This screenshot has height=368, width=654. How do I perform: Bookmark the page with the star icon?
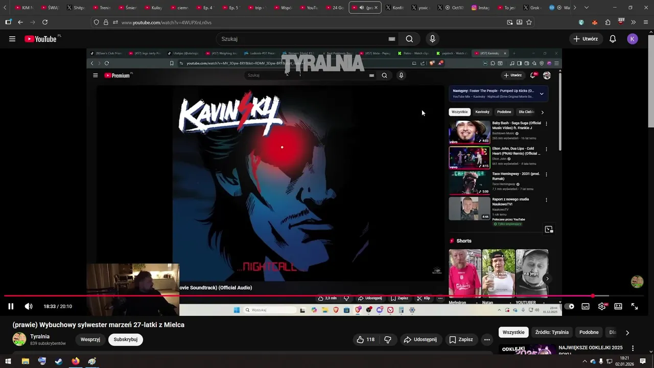[529, 22]
